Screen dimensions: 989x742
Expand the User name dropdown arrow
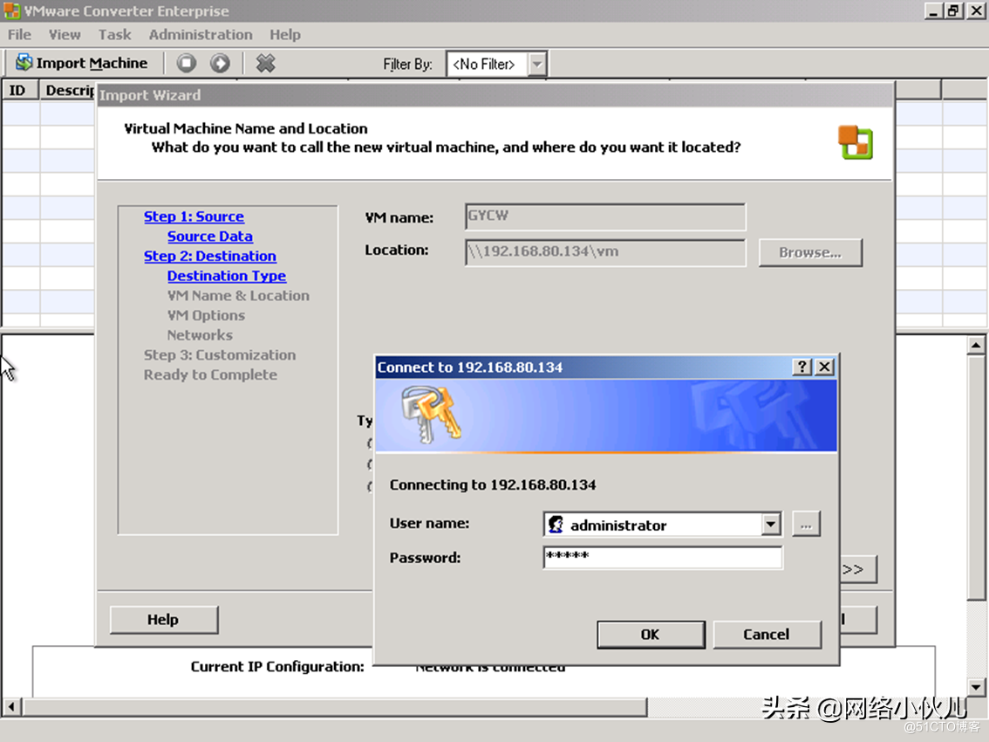pyautogui.click(x=771, y=524)
